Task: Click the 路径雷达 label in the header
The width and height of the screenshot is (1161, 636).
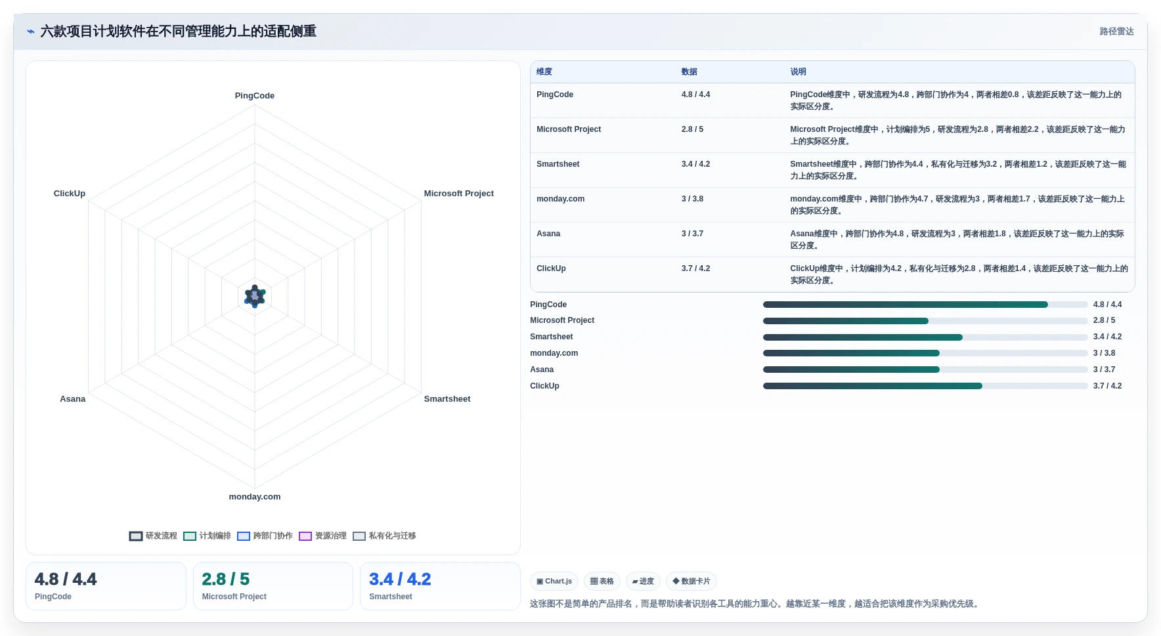Action: 1116,32
